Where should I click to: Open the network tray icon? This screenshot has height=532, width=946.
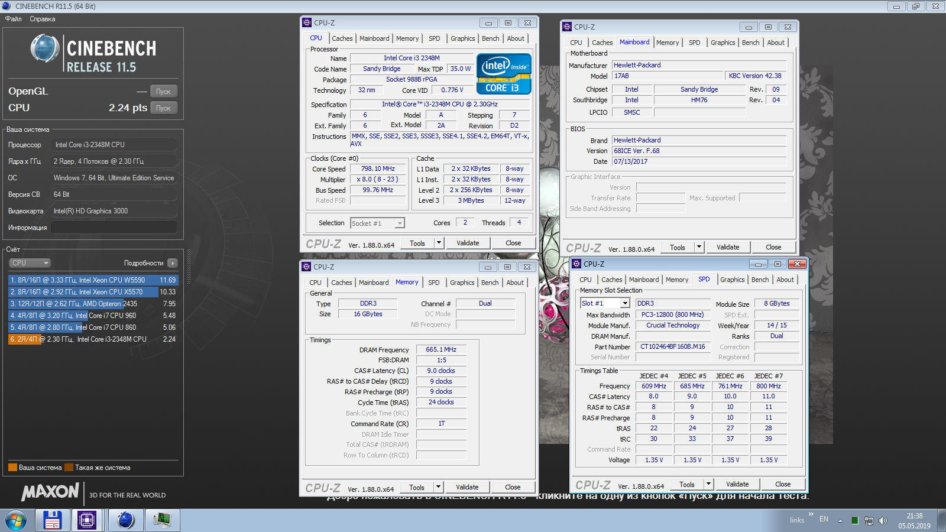click(869, 521)
